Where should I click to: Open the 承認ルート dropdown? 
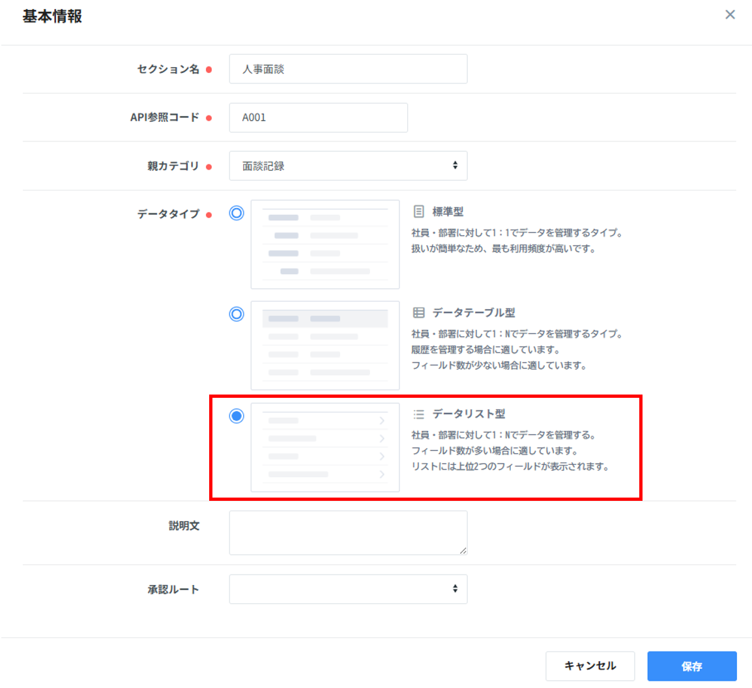[x=348, y=589]
